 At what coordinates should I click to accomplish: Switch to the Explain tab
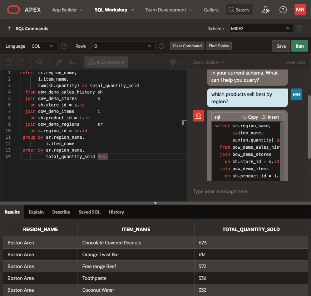[x=36, y=212]
